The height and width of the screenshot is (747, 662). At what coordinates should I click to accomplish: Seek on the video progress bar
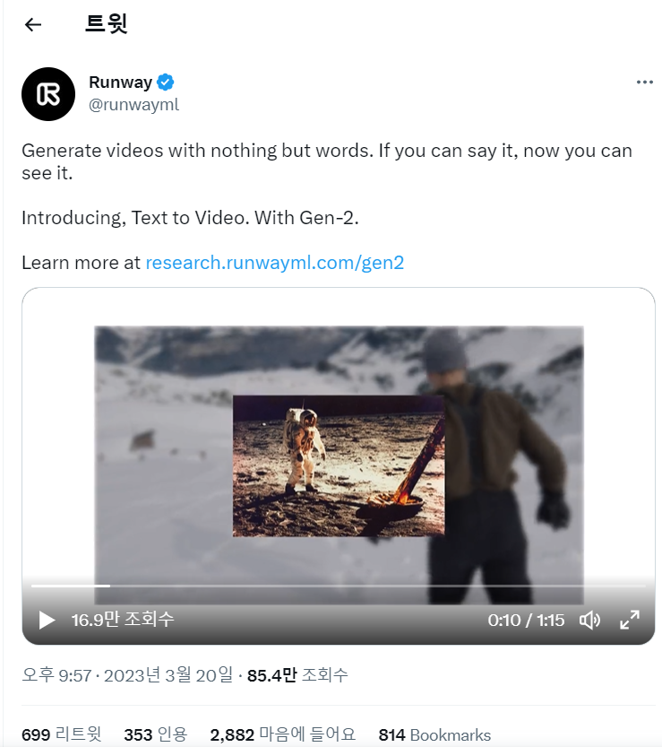[339, 586]
